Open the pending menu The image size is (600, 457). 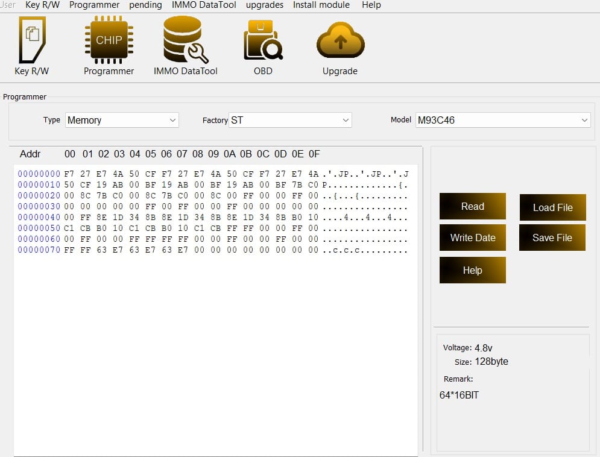145,5
